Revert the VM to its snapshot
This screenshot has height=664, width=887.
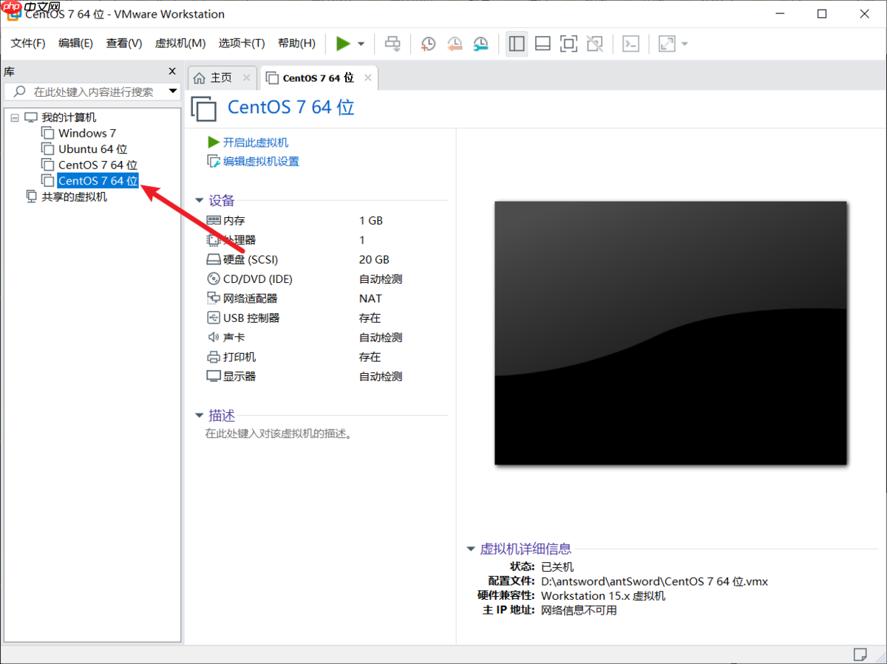point(454,44)
